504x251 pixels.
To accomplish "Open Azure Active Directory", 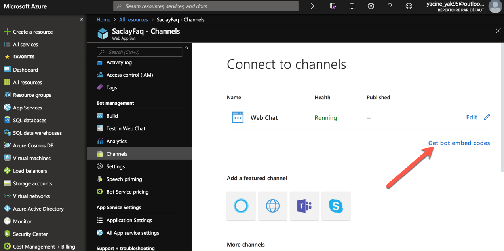I will 34,209.
